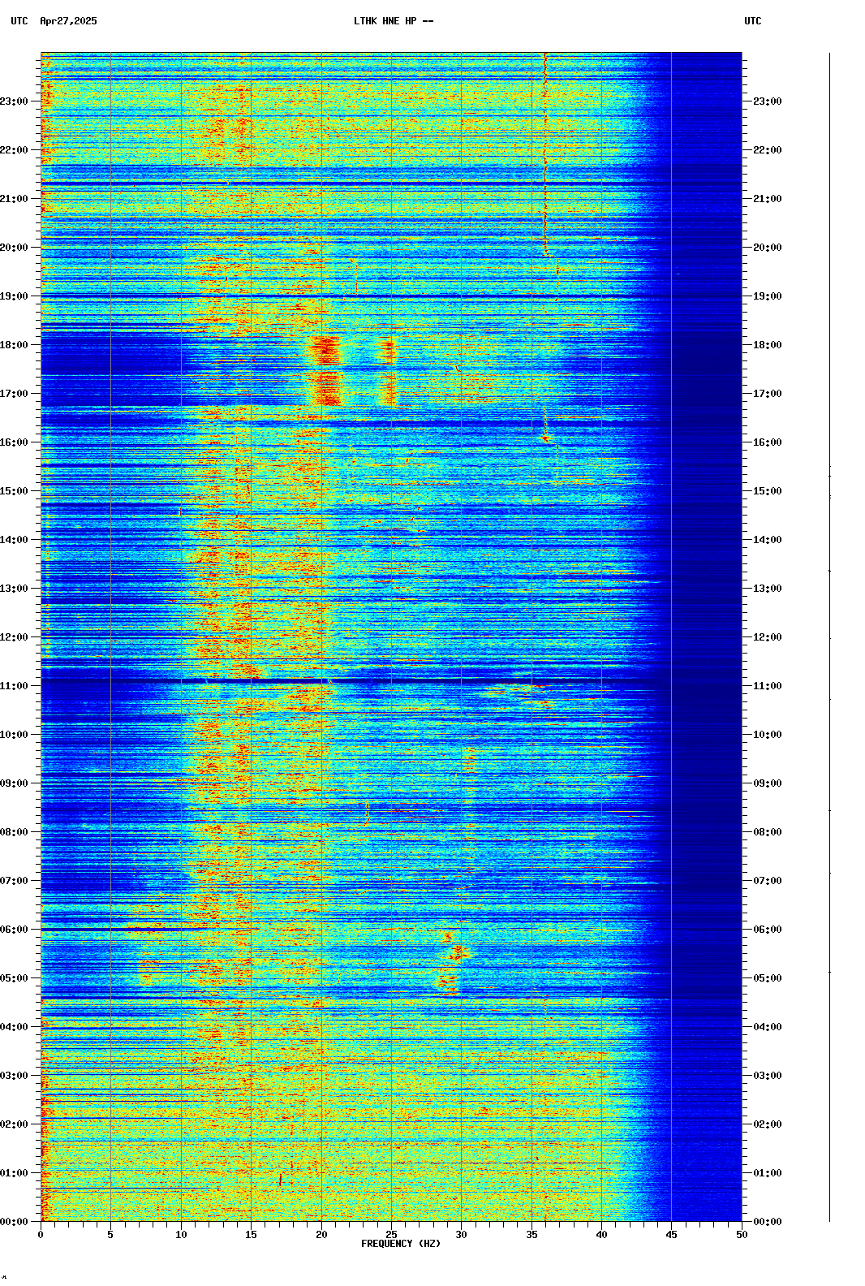Click 11:00 on the right time axis
Image resolution: width=865 pixels, height=1286 pixels.
click(768, 686)
